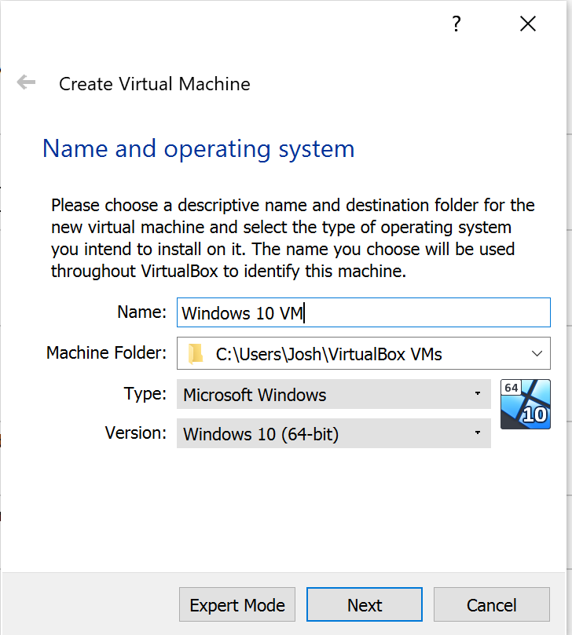Open the Version dropdown showing Windows 10 (64-bit)
The width and height of the screenshot is (572, 635).
(x=334, y=433)
